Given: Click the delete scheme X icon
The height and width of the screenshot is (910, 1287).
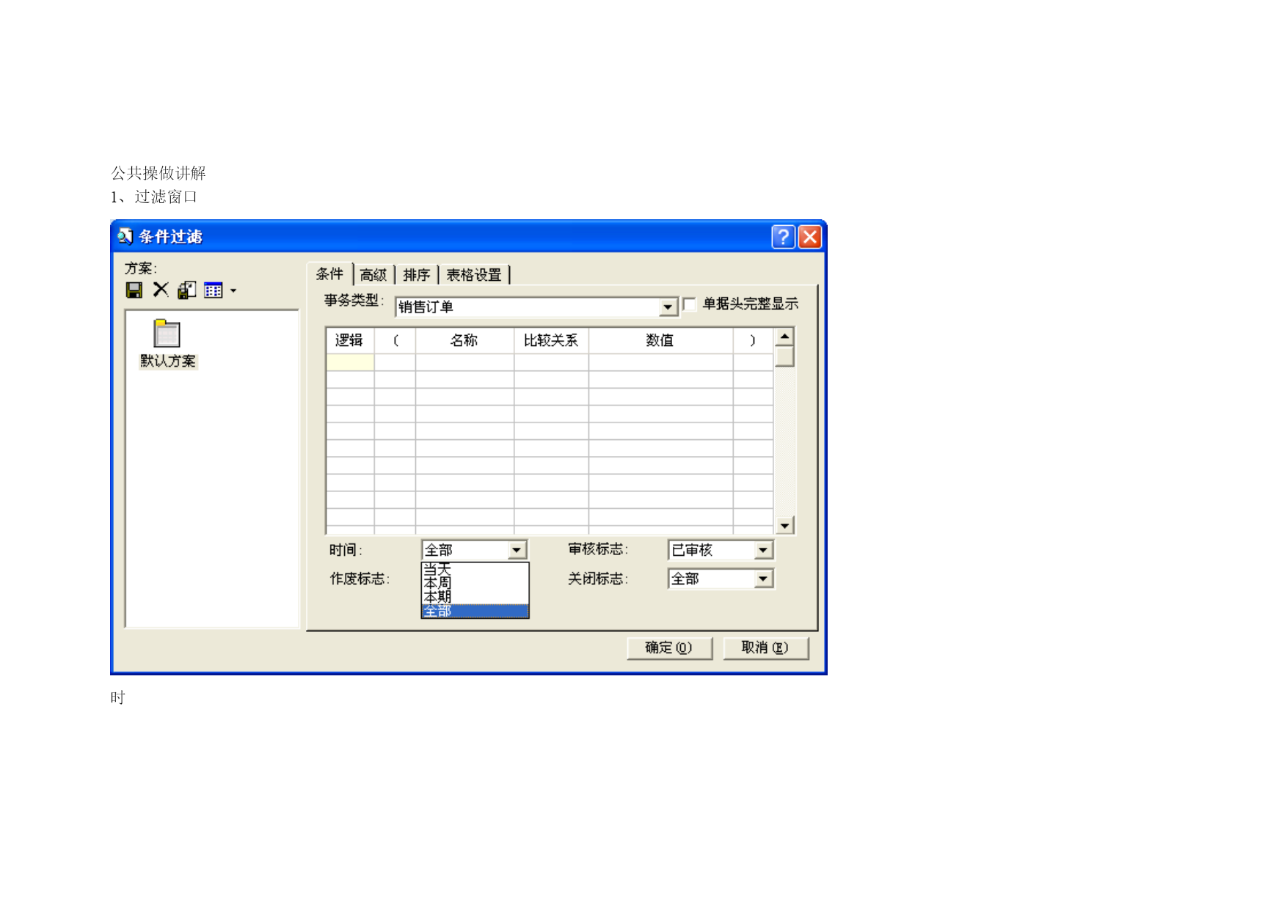Looking at the screenshot, I should (x=161, y=290).
